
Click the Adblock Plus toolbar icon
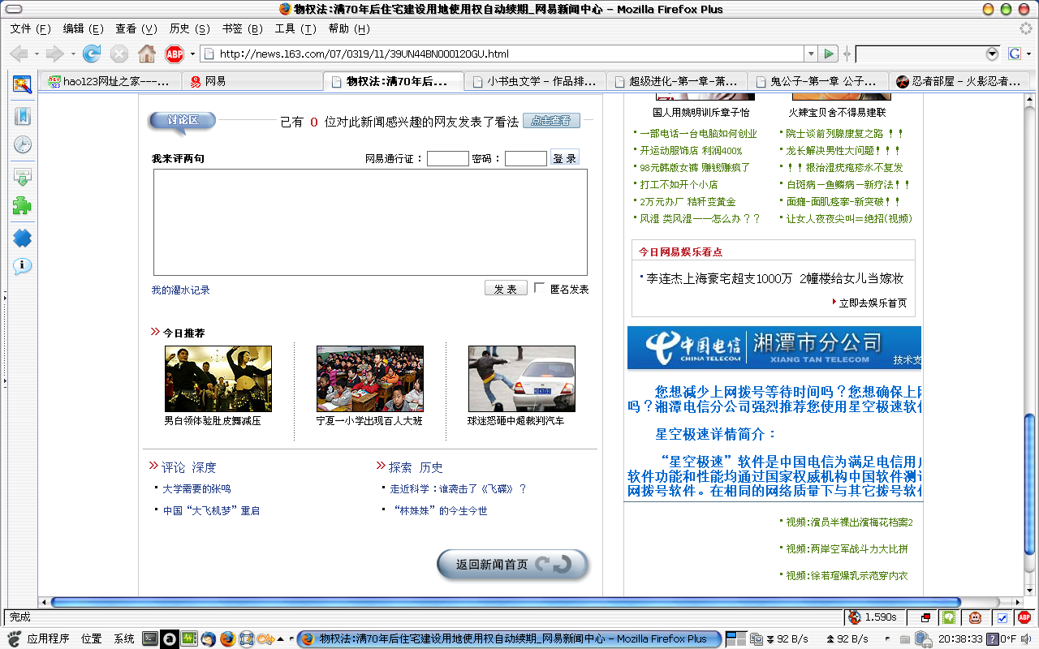[175, 54]
